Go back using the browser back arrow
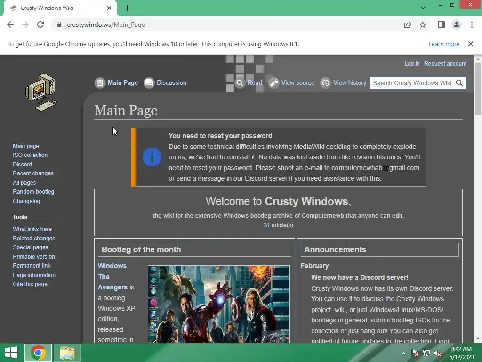This screenshot has height=362, width=482. 10,25
